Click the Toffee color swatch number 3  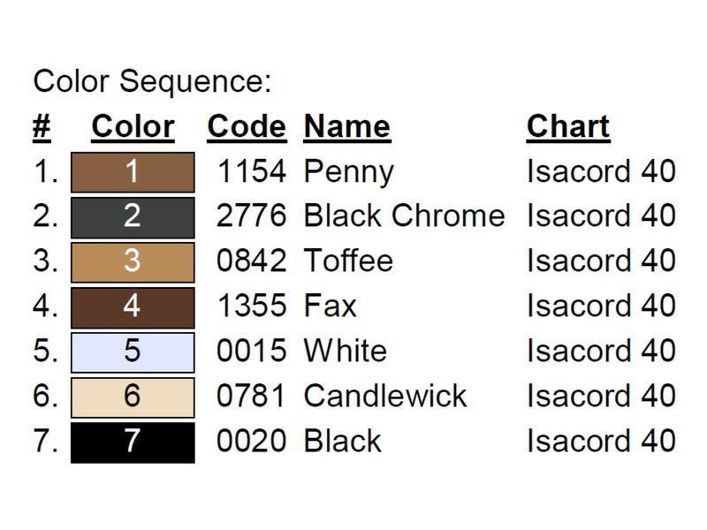click(x=133, y=262)
